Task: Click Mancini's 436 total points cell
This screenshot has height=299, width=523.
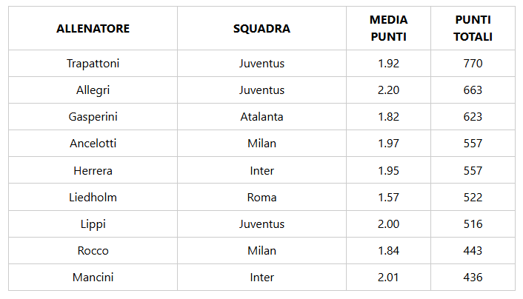Action: pyautogui.click(x=473, y=278)
